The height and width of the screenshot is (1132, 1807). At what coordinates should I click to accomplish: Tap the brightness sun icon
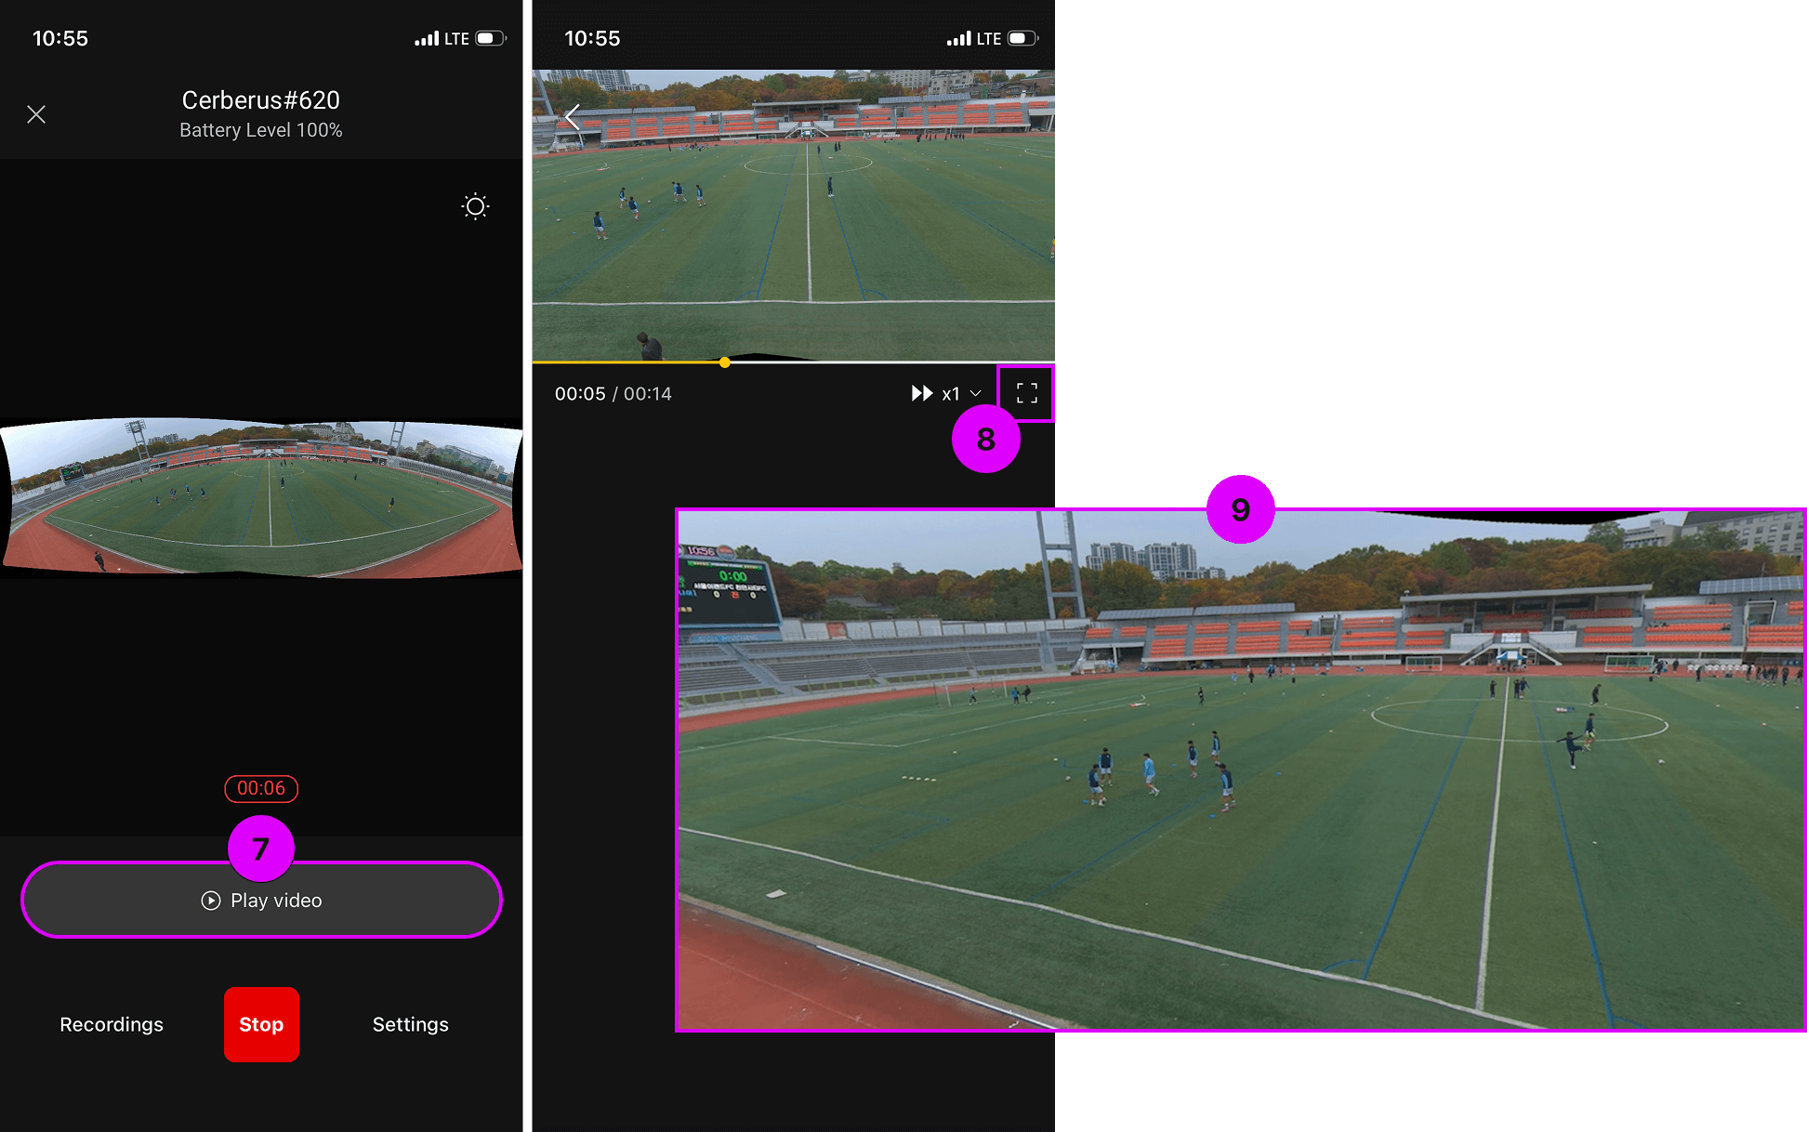[475, 206]
